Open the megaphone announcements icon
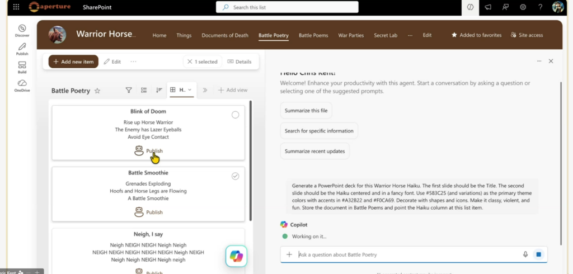 click(x=488, y=7)
